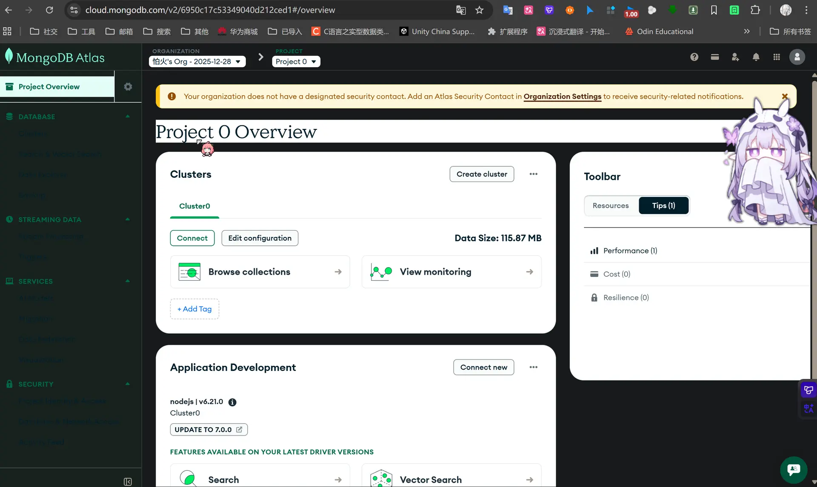The image size is (817, 487).
Task: Open project settings gear icon
Action: [x=128, y=87]
